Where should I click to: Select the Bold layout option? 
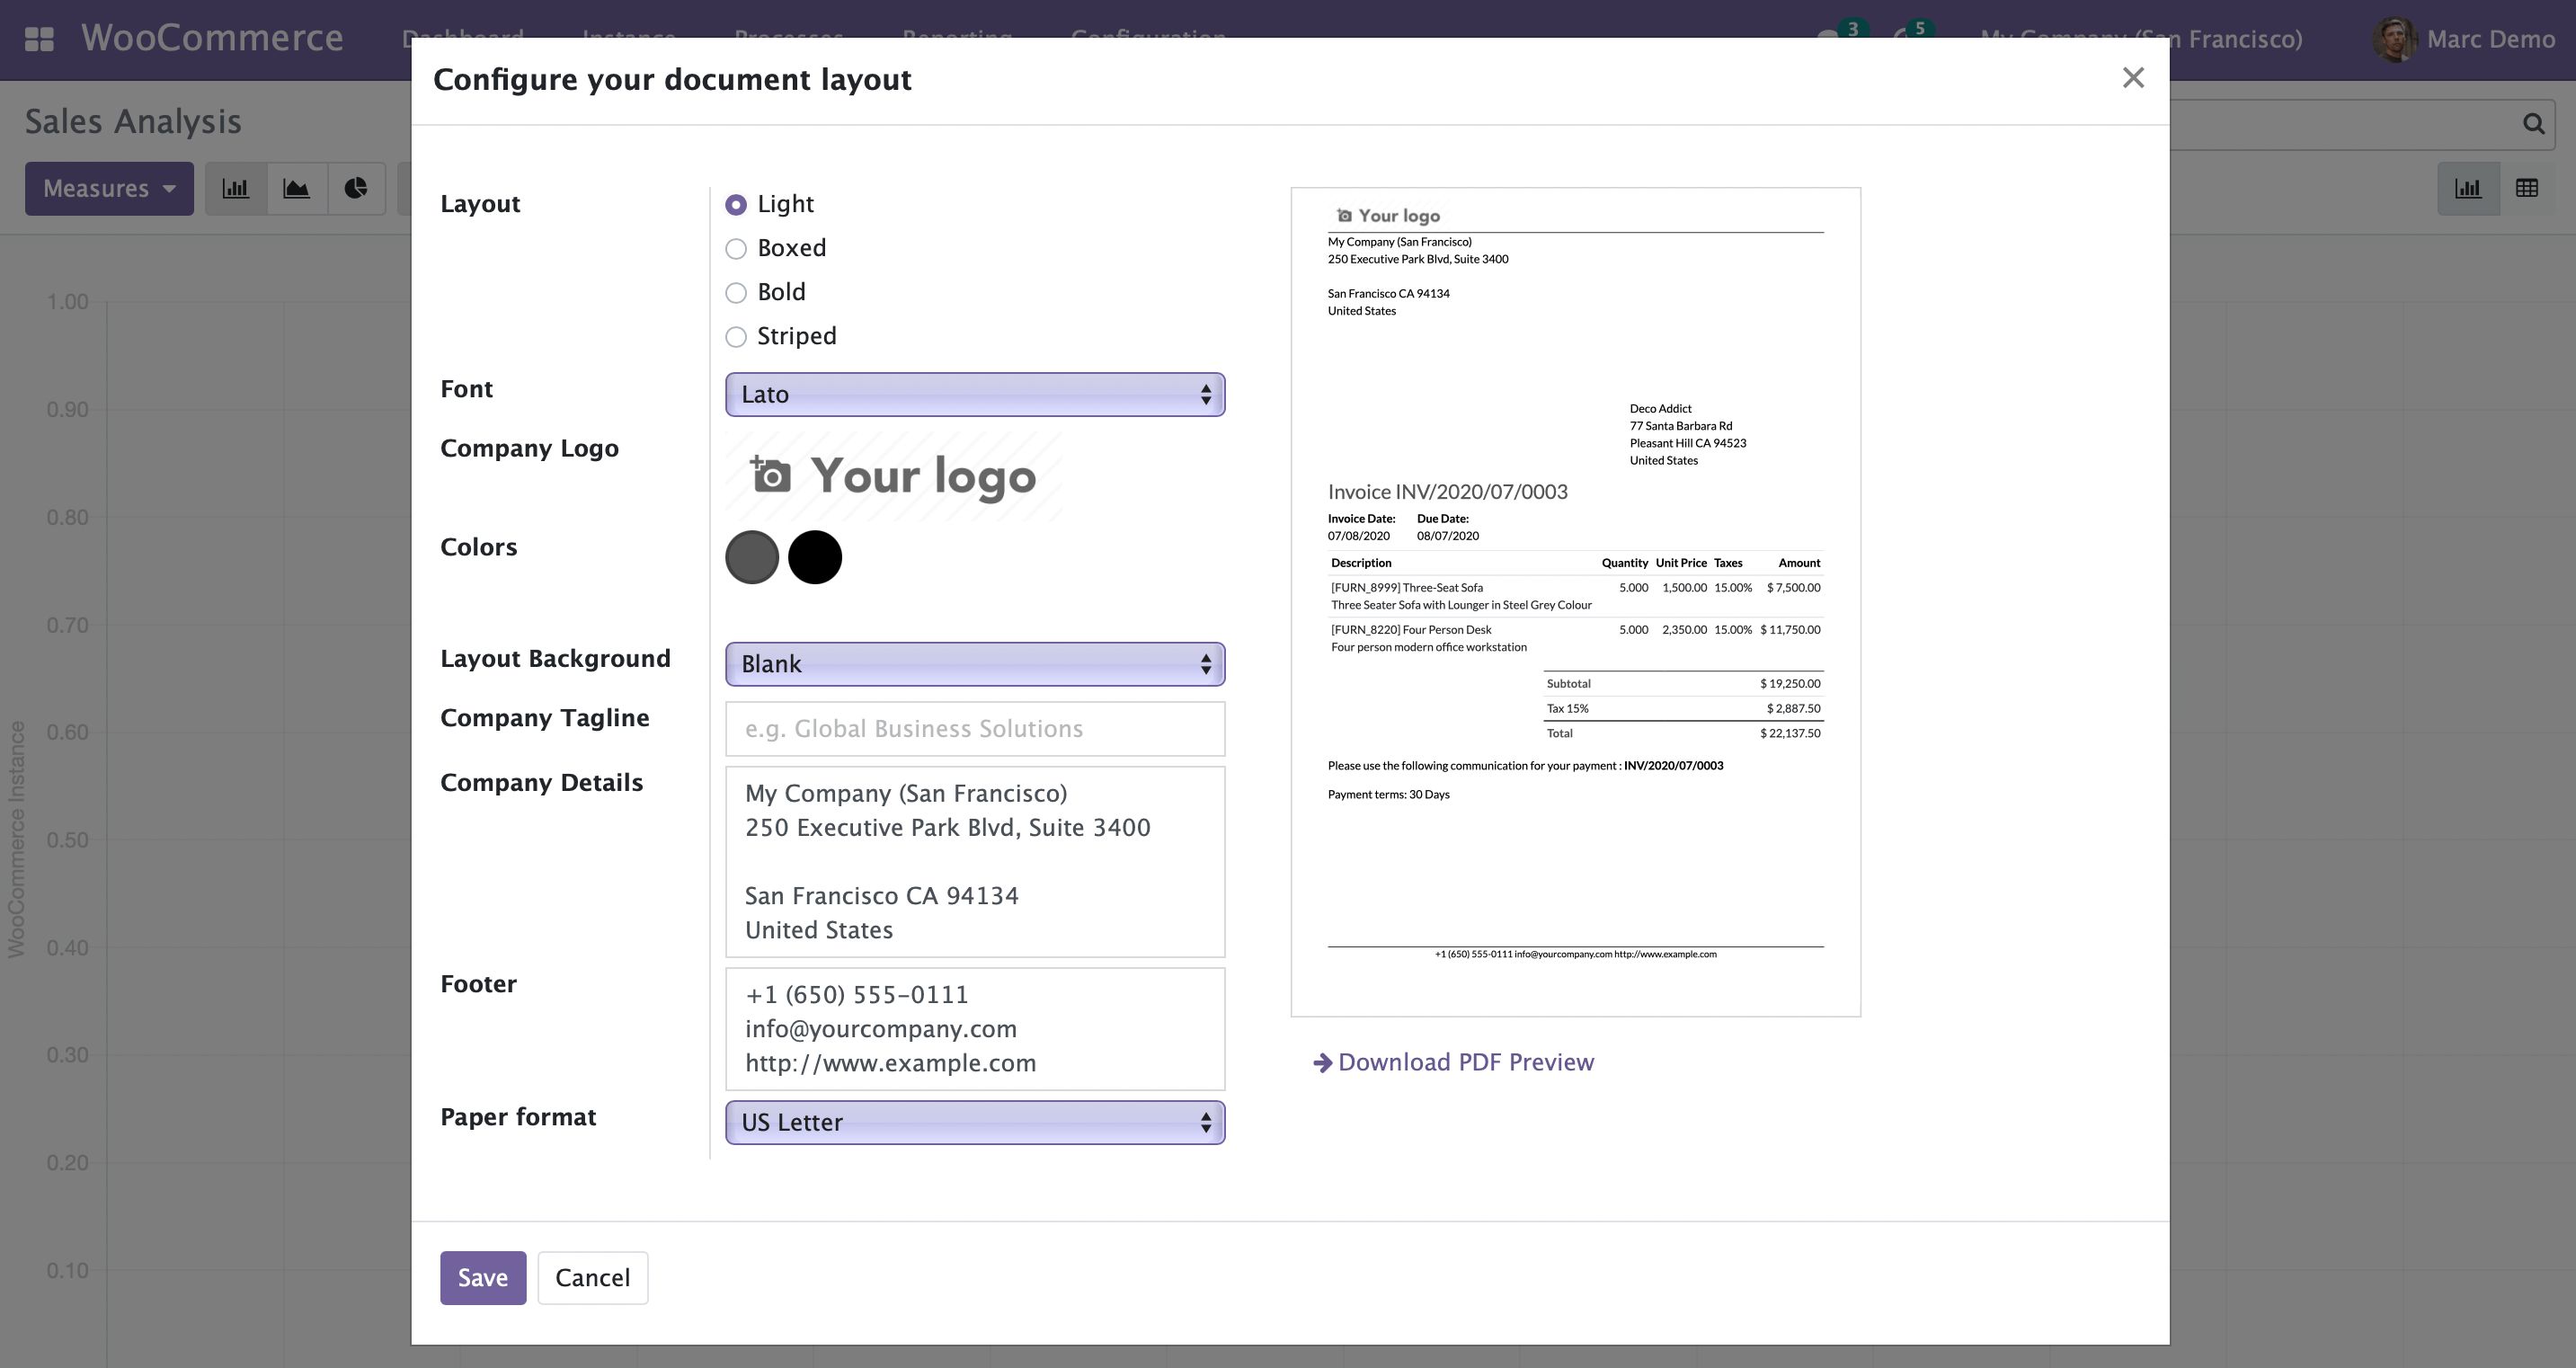pyautogui.click(x=737, y=293)
